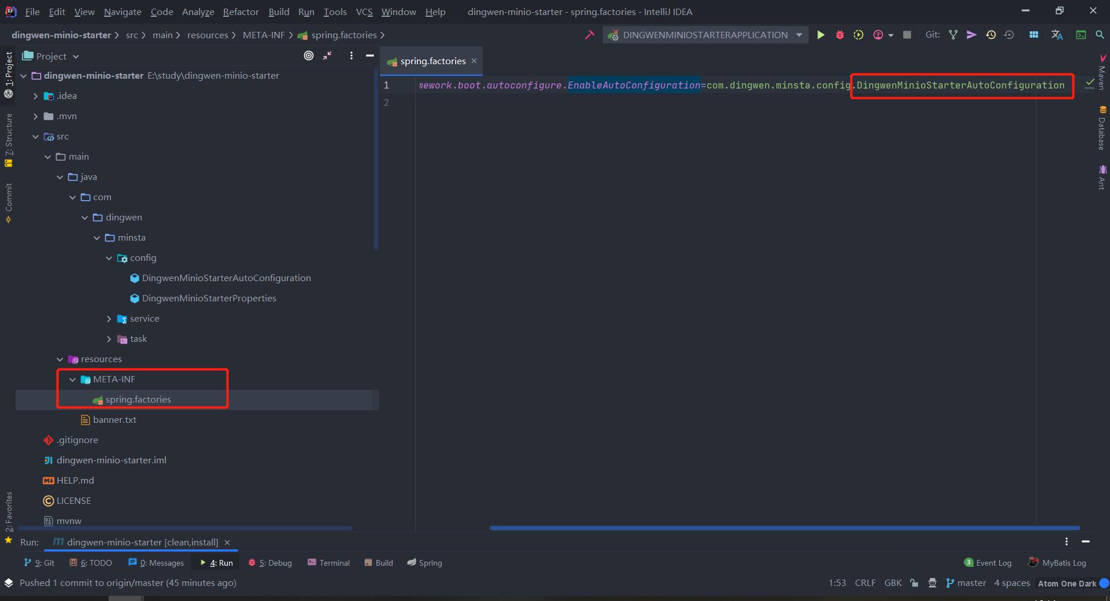1110x601 pixels.
Task: Expand the .idea folder
Action: [35, 96]
